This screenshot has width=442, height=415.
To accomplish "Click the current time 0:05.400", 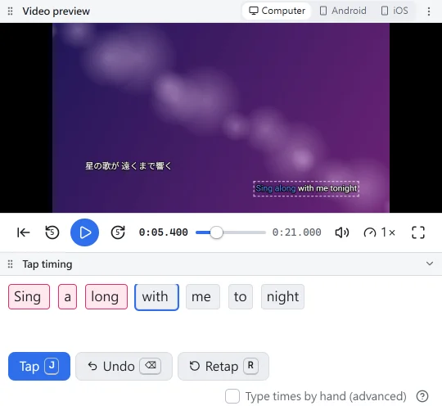I will coord(163,232).
